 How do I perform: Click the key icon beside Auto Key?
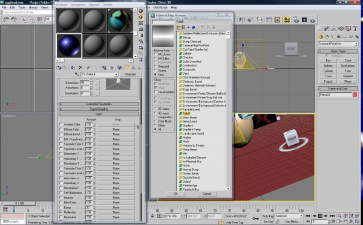(255, 218)
